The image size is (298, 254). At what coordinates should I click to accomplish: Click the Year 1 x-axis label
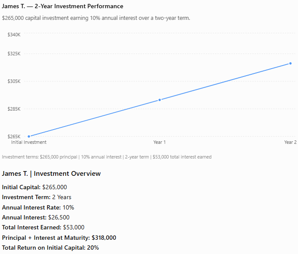pos(160,142)
